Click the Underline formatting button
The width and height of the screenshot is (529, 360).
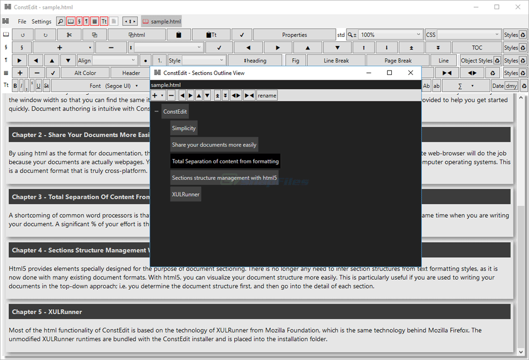pyautogui.click(x=39, y=86)
